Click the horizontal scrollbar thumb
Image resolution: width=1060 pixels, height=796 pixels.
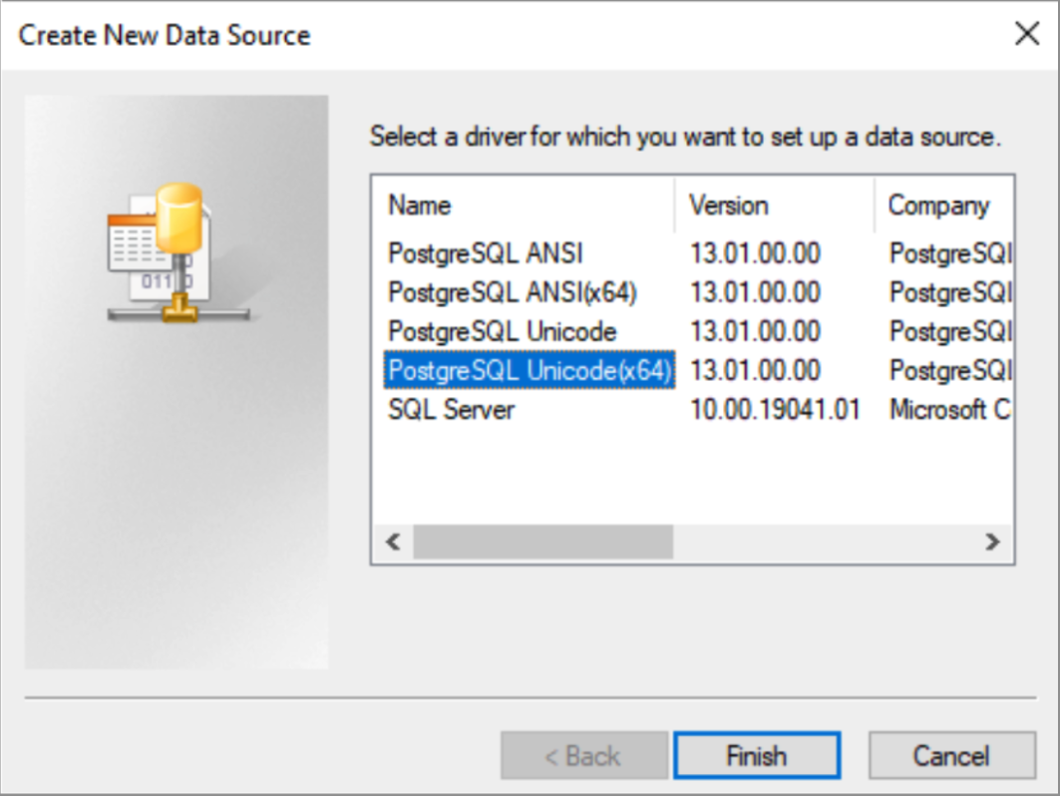click(542, 543)
